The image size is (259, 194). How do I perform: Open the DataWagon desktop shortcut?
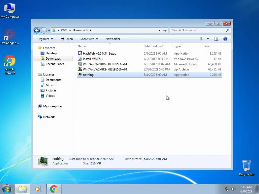click(x=10, y=37)
